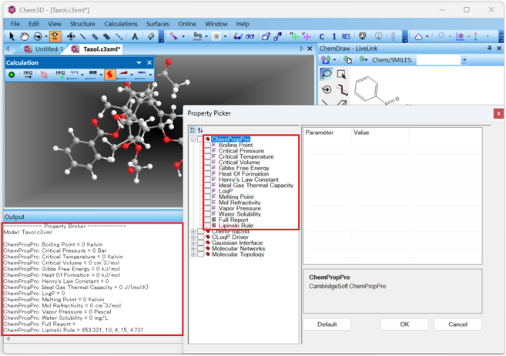
Task: Open the Chem/SMILES dropdown list
Action: pos(464,60)
